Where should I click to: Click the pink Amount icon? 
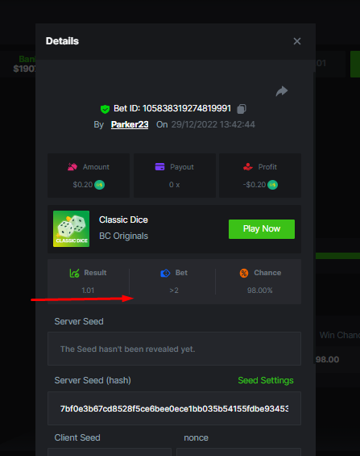(72, 167)
